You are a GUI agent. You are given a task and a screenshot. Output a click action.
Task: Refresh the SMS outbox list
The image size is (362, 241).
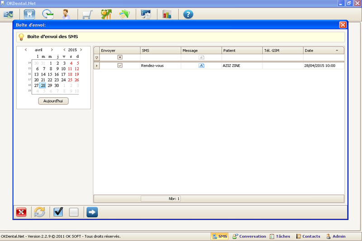(x=39, y=212)
